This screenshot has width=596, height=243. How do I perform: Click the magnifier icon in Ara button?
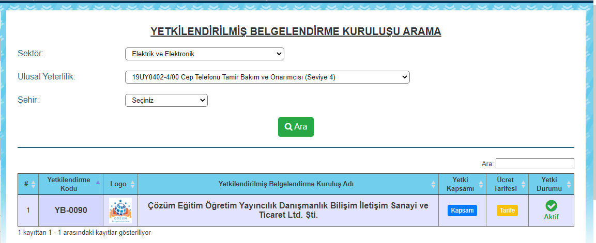click(x=288, y=126)
